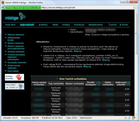Click Prędkość: 82.50 KB/s in status bar

pos(52,118)
